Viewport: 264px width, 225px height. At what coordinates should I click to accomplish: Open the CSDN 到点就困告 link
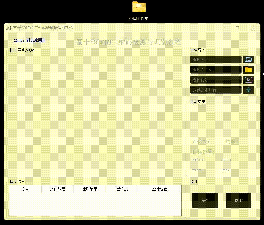29,41
